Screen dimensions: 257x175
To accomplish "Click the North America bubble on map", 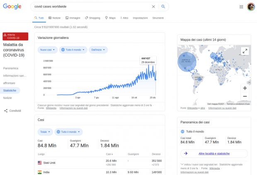I will click(187, 62).
